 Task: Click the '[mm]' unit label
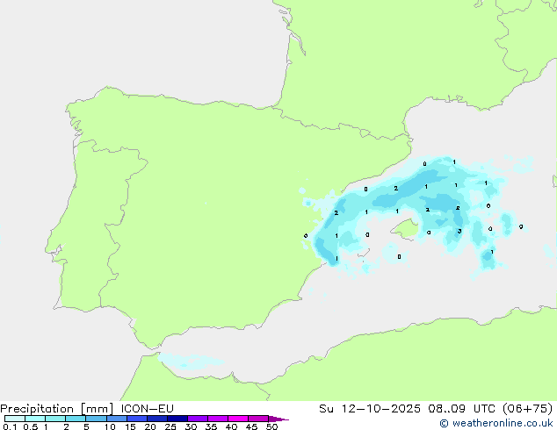(x=97, y=409)
